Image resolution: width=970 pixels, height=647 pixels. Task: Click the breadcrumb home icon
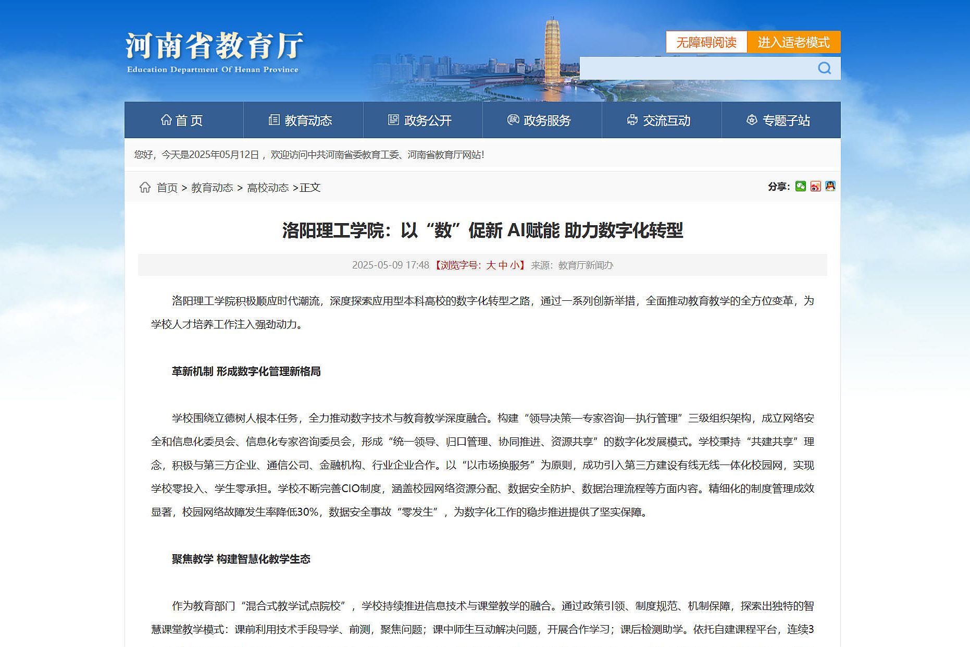pos(145,187)
